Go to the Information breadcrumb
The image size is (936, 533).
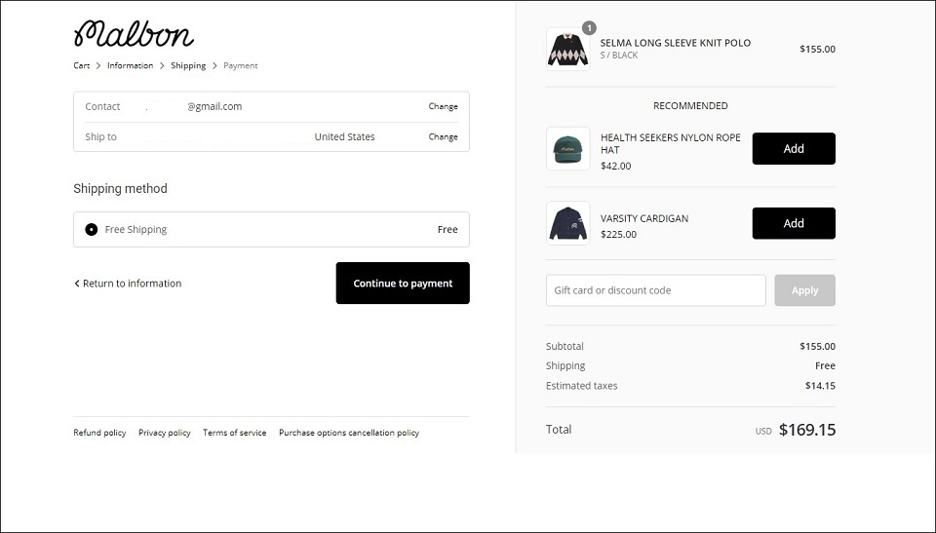pos(130,65)
